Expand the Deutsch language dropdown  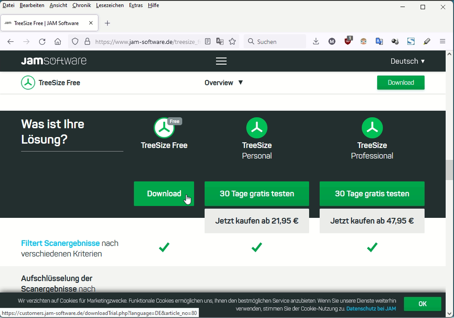pos(407,61)
